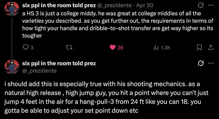Open second tweet's profile avatar
The height and width of the screenshot is (119, 219).
coord(12,67)
